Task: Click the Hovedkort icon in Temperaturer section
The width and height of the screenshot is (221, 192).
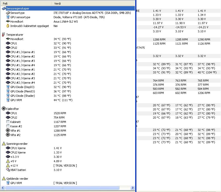Action: tap(8, 39)
